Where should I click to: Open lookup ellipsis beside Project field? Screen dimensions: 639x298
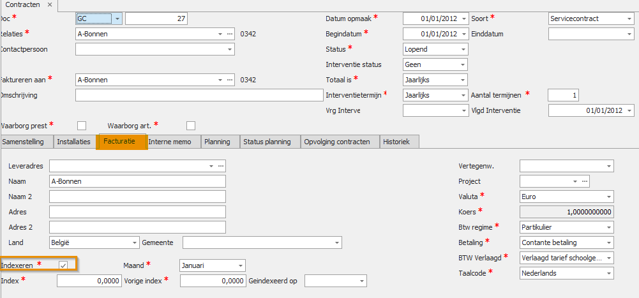(x=585, y=181)
